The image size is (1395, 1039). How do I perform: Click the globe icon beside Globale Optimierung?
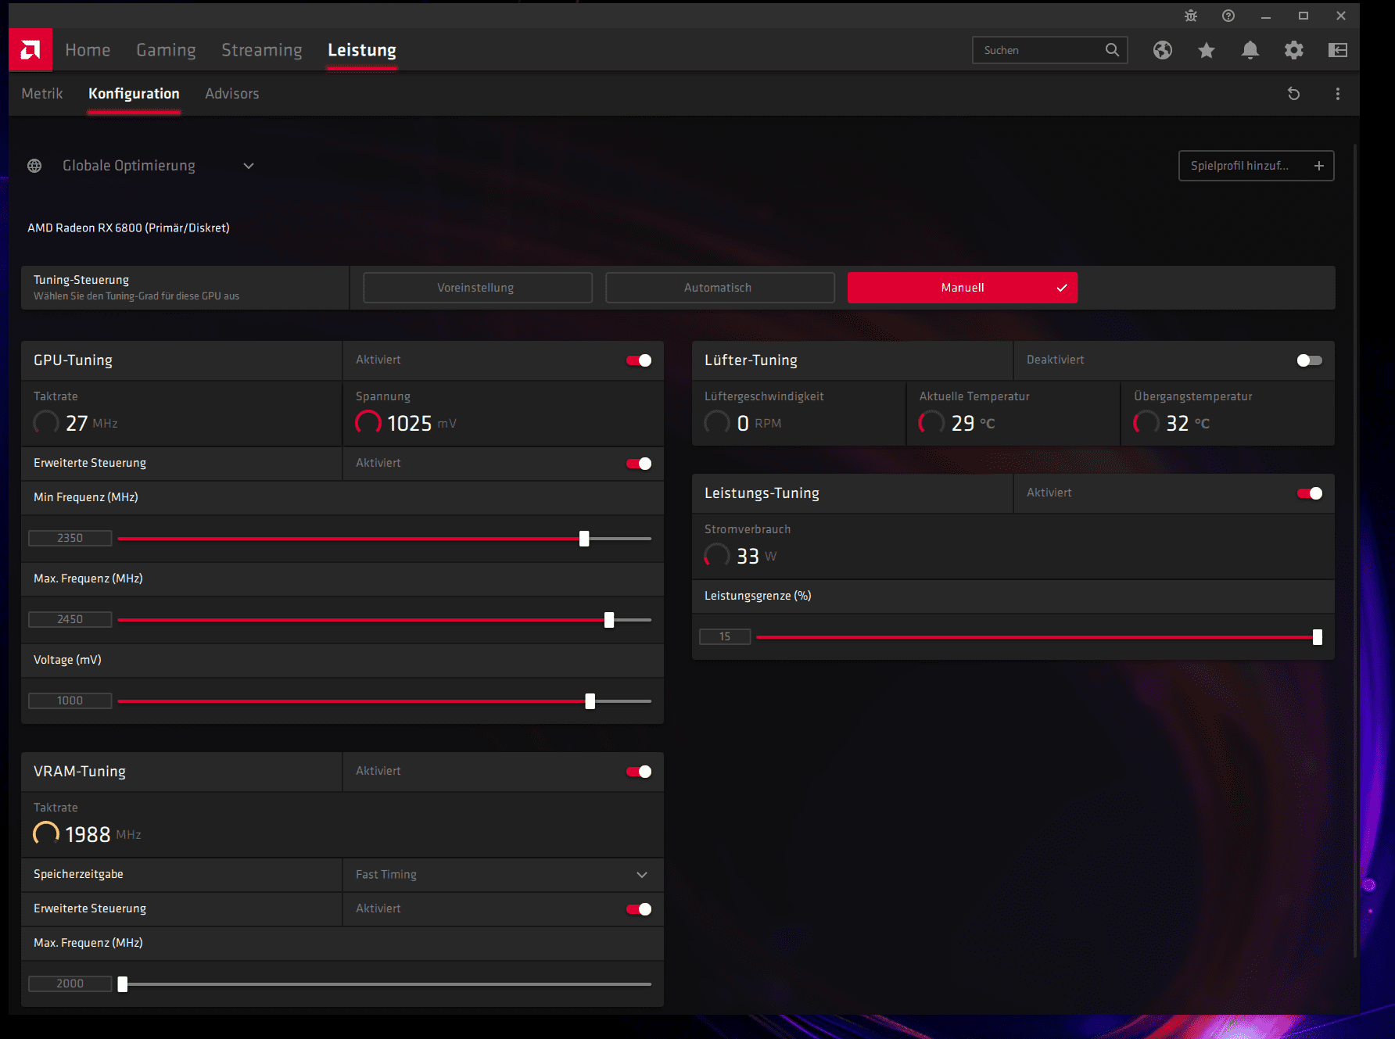(34, 166)
